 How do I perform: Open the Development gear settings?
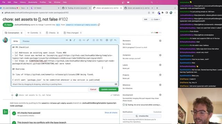tap(160, 95)
